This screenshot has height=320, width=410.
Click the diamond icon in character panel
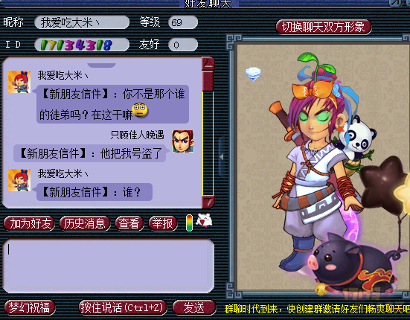254,74
